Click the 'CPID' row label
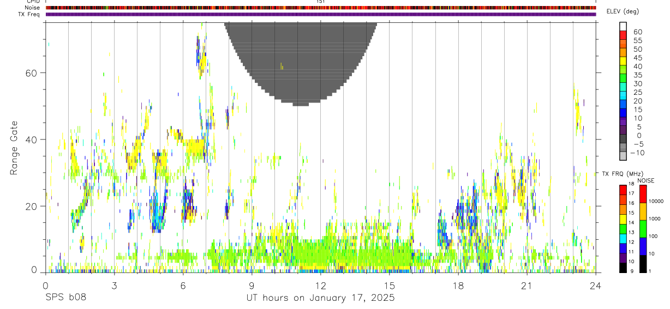Screen dimensions: 670x309 point(33,2)
